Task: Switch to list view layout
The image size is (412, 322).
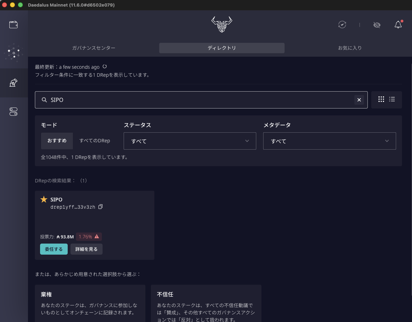Action: click(x=392, y=99)
